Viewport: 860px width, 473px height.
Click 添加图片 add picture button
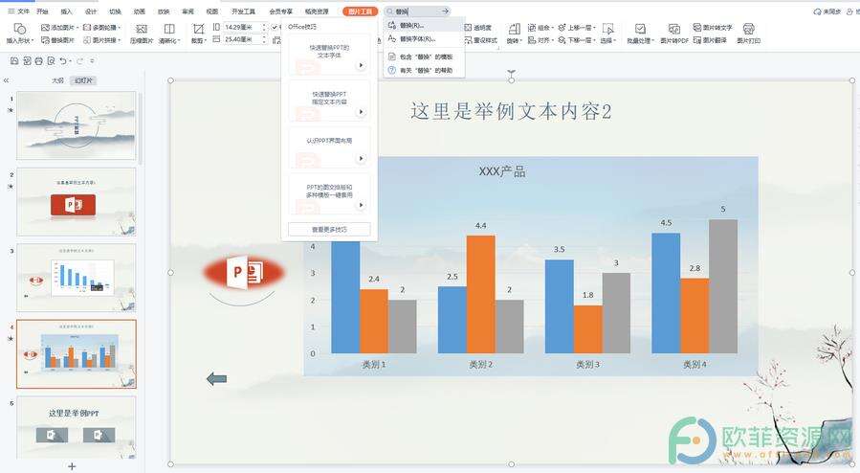(x=58, y=28)
